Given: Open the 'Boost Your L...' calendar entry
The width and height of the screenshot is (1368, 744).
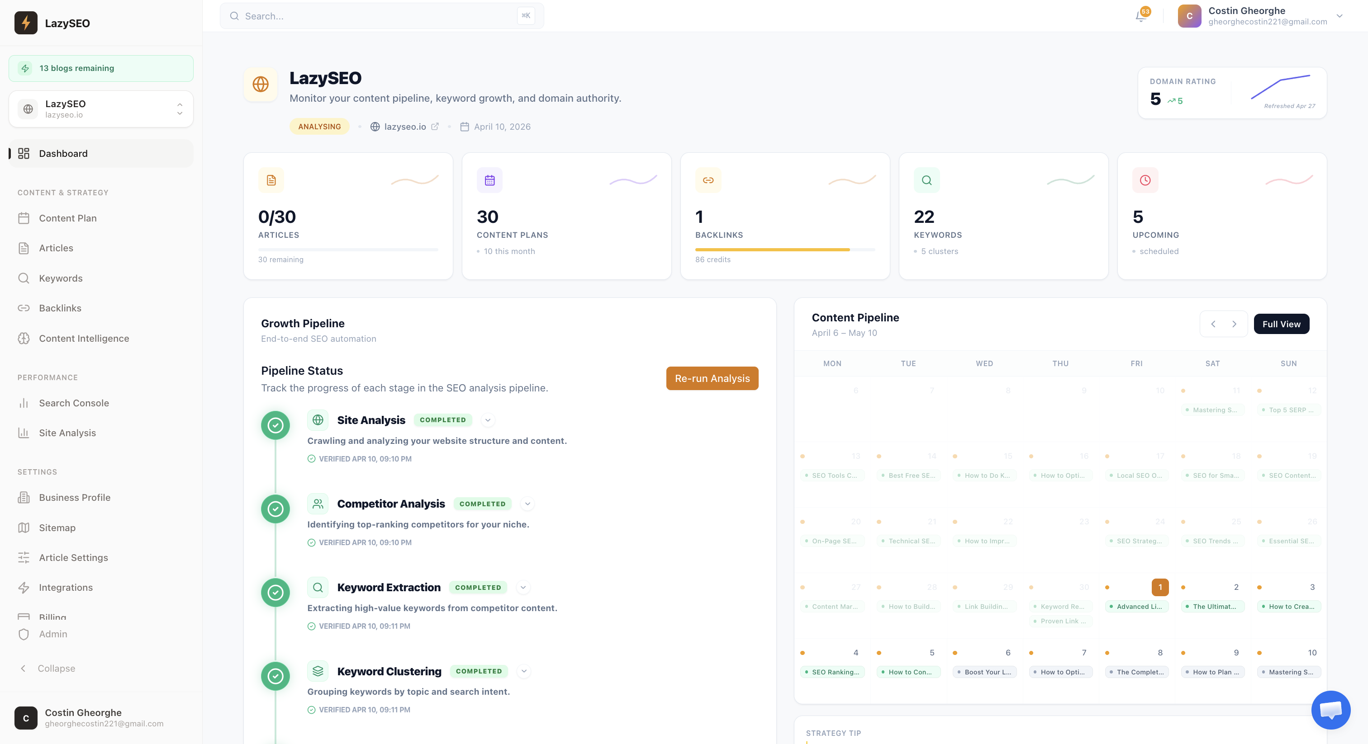Looking at the screenshot, I should click(x=984, y=672).
